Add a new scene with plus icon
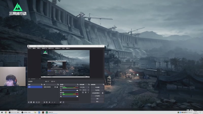 click(29, 102)
